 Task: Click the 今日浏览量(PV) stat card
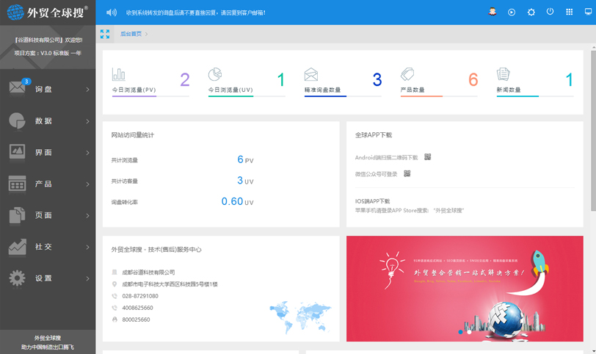(150, 81)
